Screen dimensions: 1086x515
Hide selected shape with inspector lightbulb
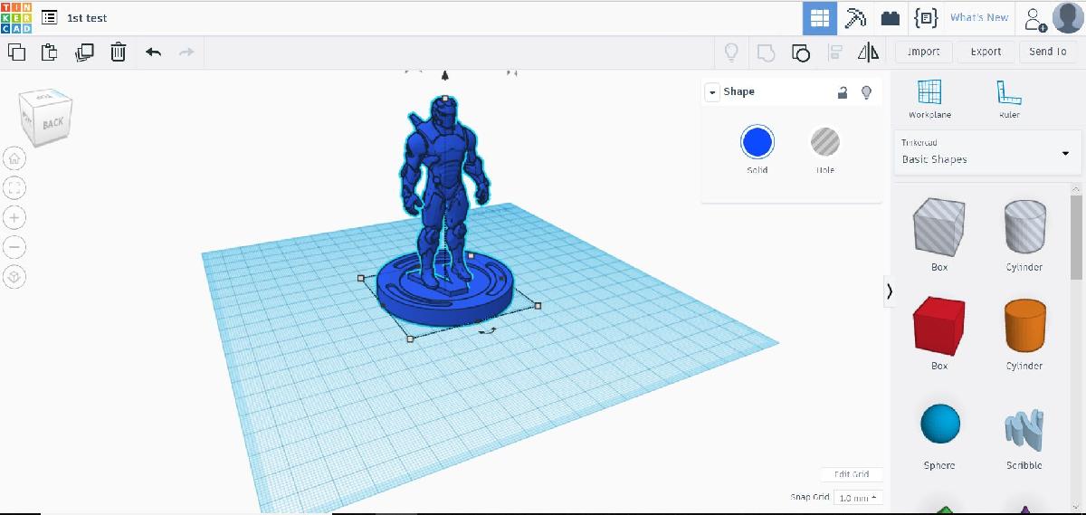pyautogui.click(x=866, y=92)
